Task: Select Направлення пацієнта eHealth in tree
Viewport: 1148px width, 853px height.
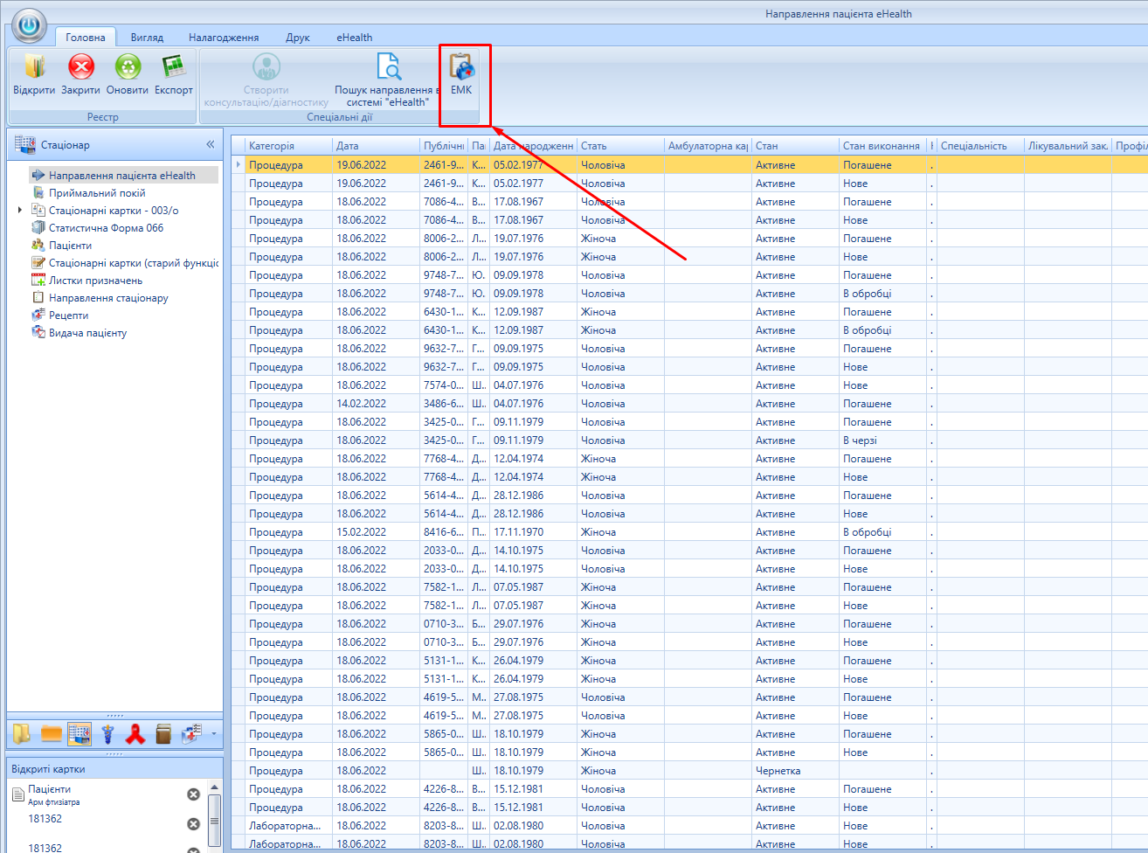Action: pyautogui.click(x=122, y=176)
